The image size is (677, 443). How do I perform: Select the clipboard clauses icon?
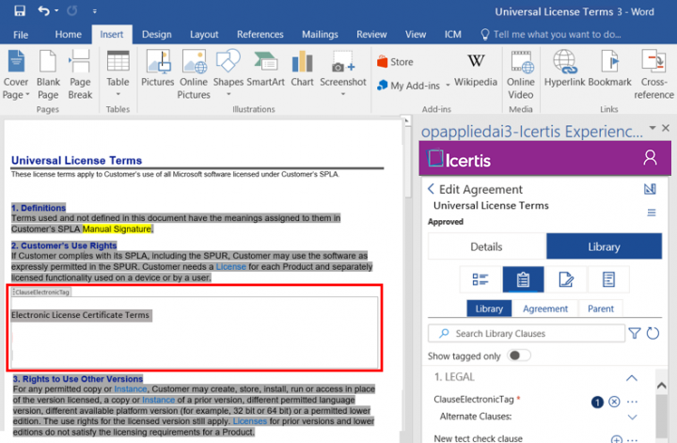[x=523, y=279]
